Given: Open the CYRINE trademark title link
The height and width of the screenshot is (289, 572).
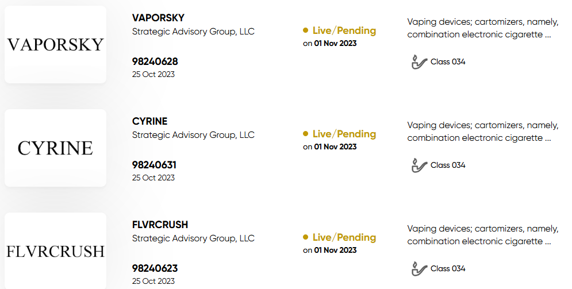Looking at the screenshot, I should coord(149,121).
